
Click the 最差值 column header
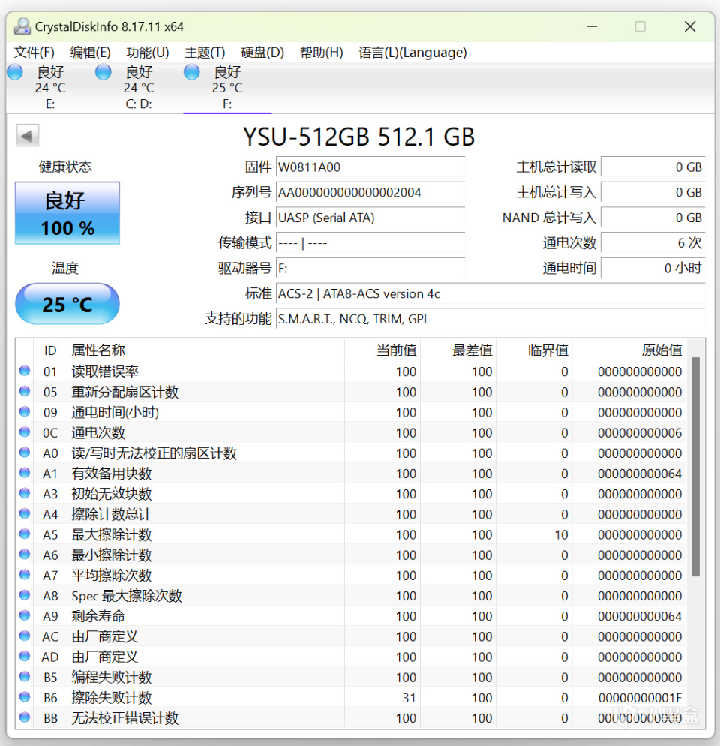coord(458,350)
